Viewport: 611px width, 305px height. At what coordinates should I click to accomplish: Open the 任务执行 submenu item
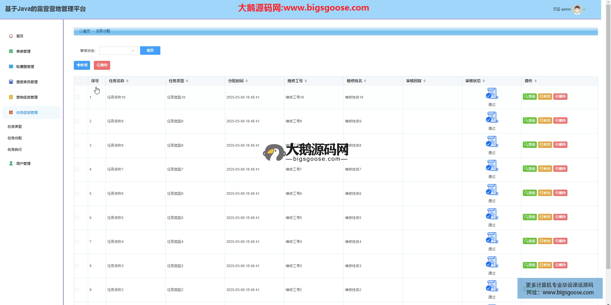click(x=15, y=149)
